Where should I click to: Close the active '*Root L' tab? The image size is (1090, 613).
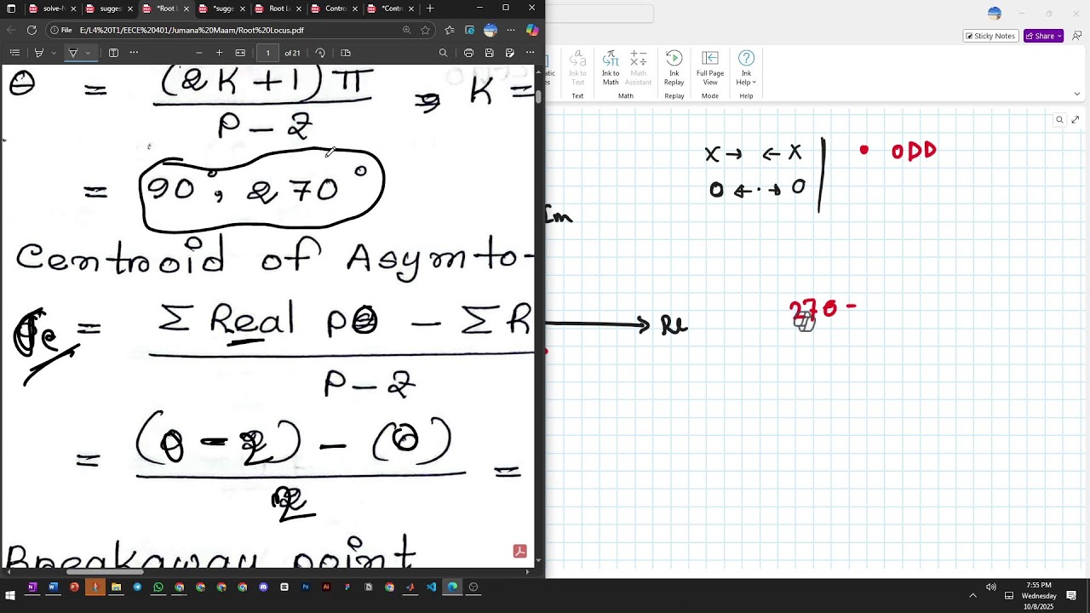(186, 9)
